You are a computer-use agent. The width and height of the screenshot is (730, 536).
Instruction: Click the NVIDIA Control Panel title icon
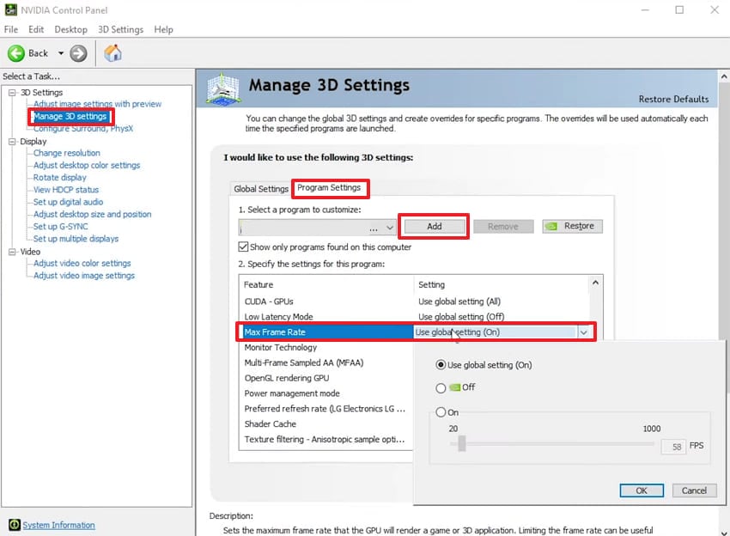pos(10,9)
